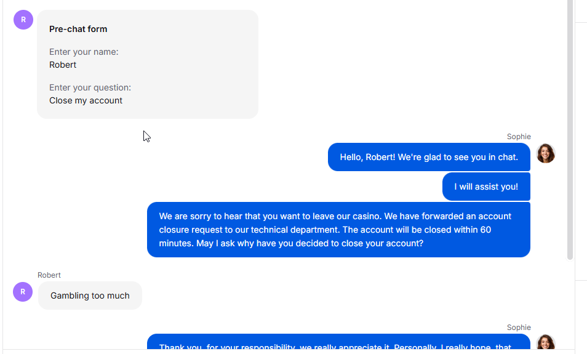Click Sophie's avatar beside the Thank you message
The height and width of the screenshot is (354, 587).
(545, 342)
